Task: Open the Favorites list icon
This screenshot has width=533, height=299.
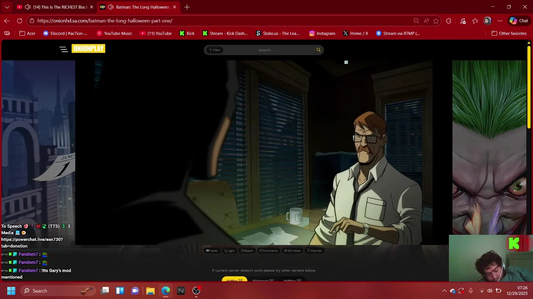Action: pos(475,21)
